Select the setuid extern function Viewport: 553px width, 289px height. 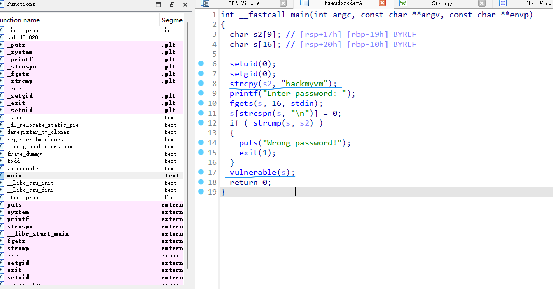tap(92, 278)
